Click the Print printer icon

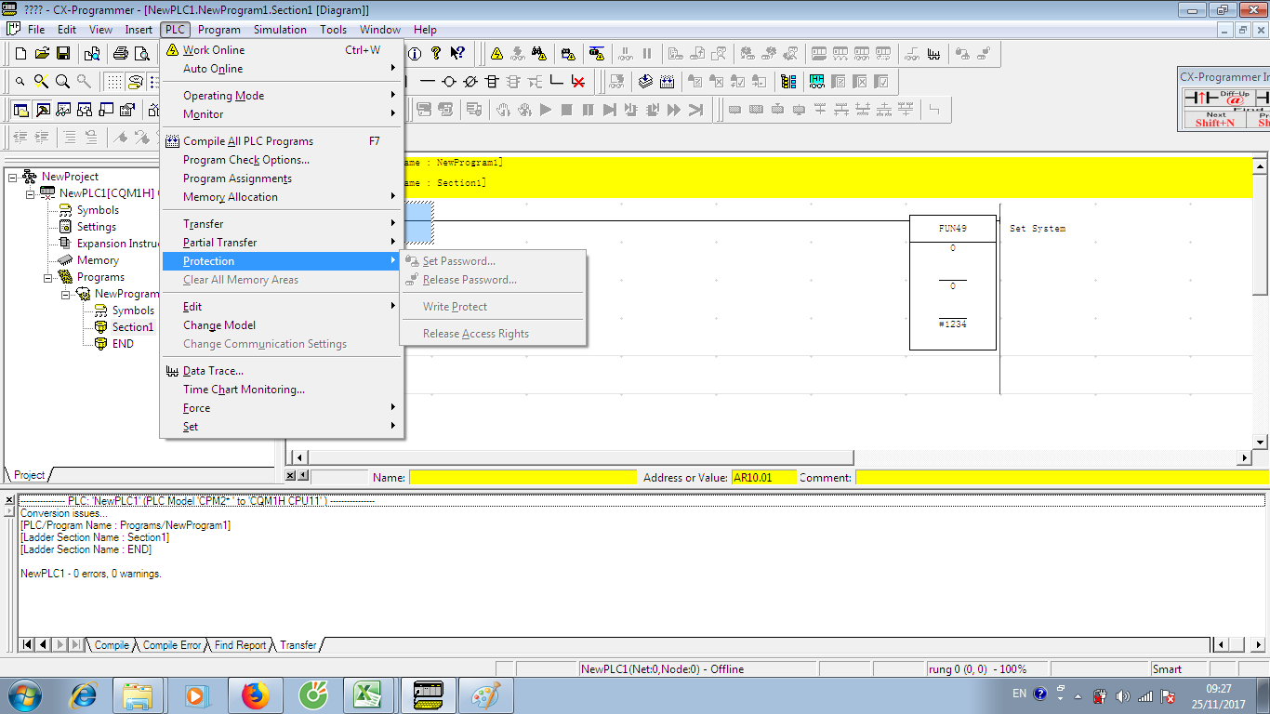[119, 54]
